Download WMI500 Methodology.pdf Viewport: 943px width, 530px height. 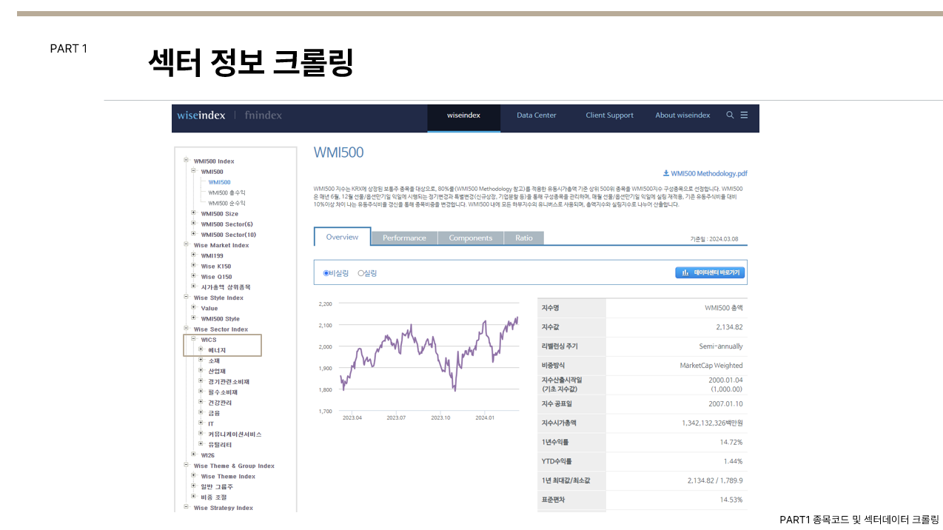pyautogui.click(x=705, y=173)
